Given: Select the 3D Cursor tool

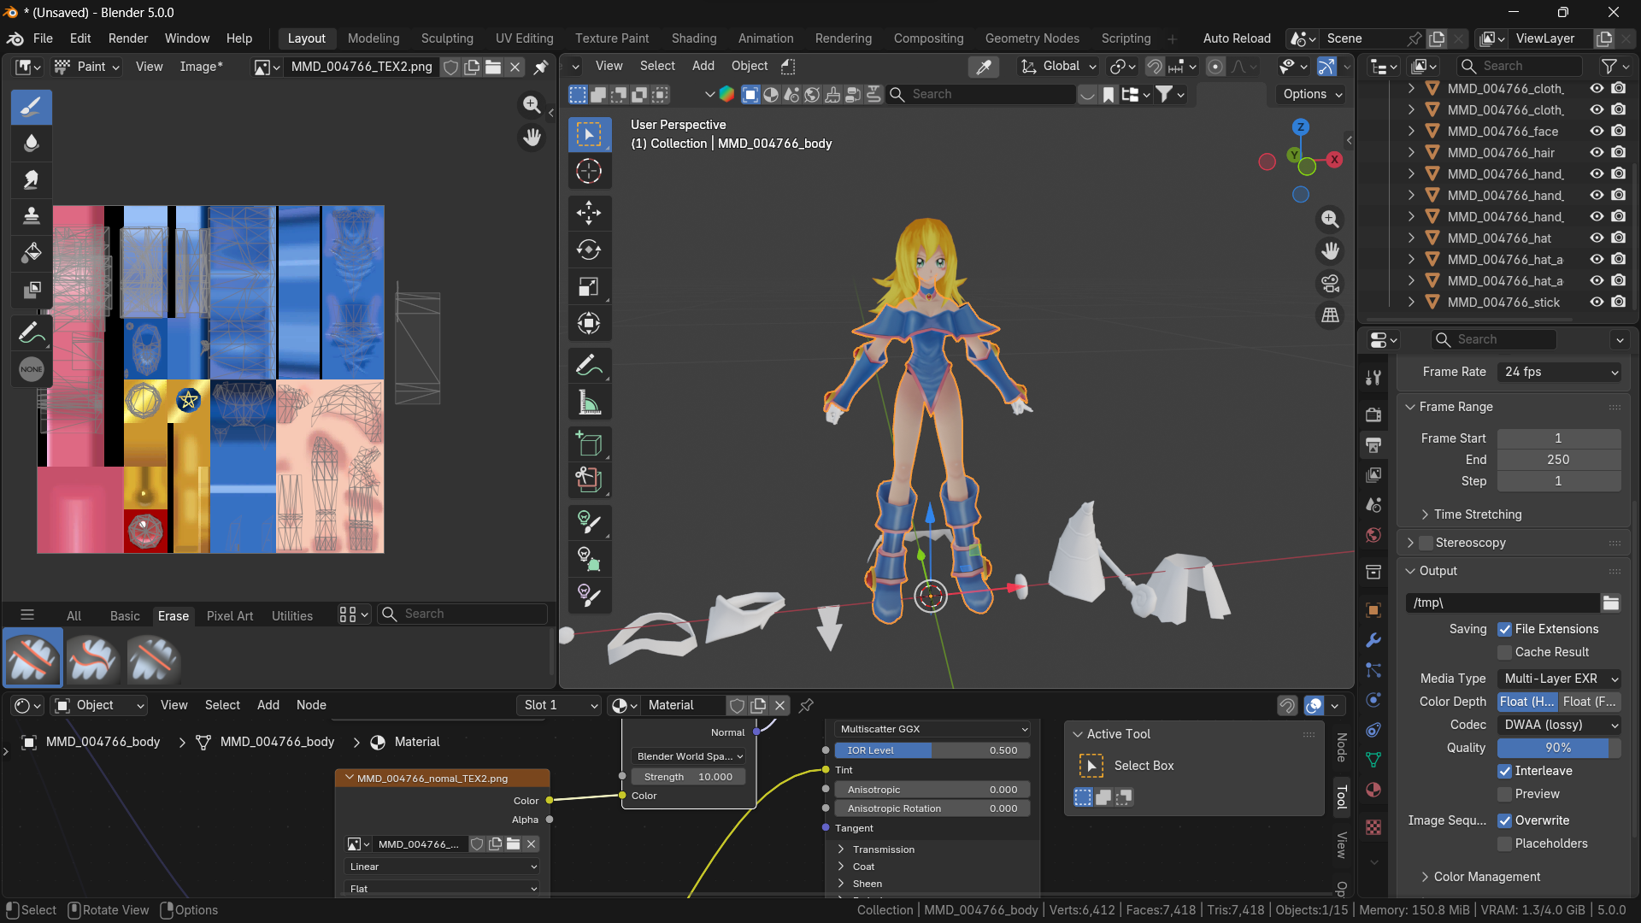Looking at the screenshot, I should 589,171.
